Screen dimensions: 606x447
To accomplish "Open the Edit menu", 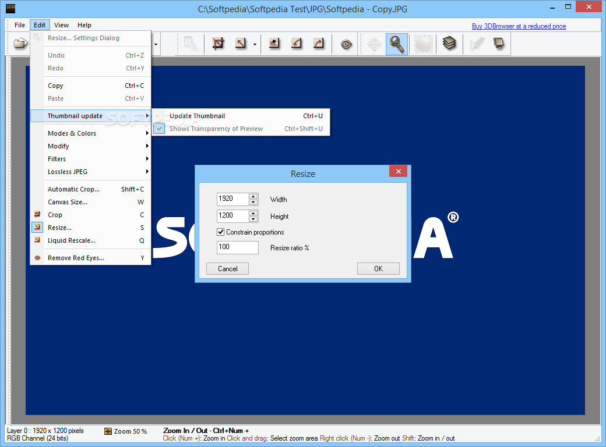I will click(x=40, y=25).
